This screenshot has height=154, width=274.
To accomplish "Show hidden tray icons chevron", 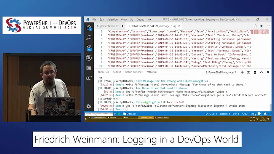I will point(248,119).
